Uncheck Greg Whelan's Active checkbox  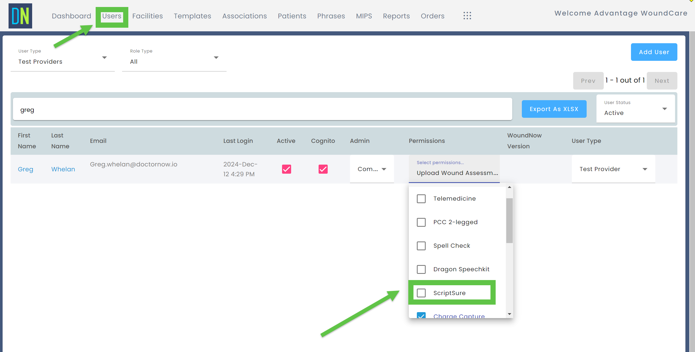286,169
